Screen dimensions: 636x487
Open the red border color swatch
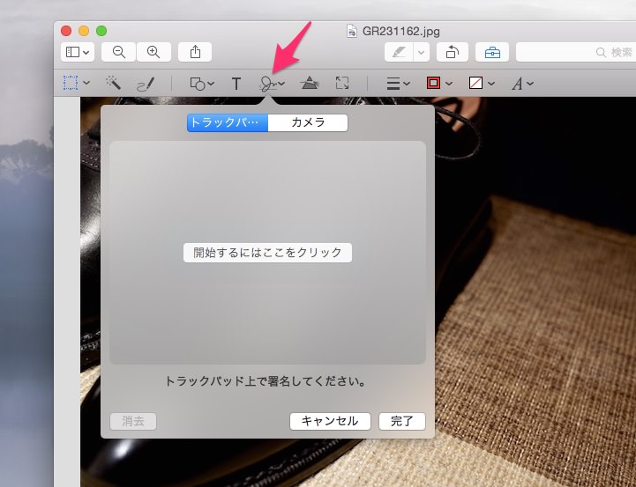434,83
